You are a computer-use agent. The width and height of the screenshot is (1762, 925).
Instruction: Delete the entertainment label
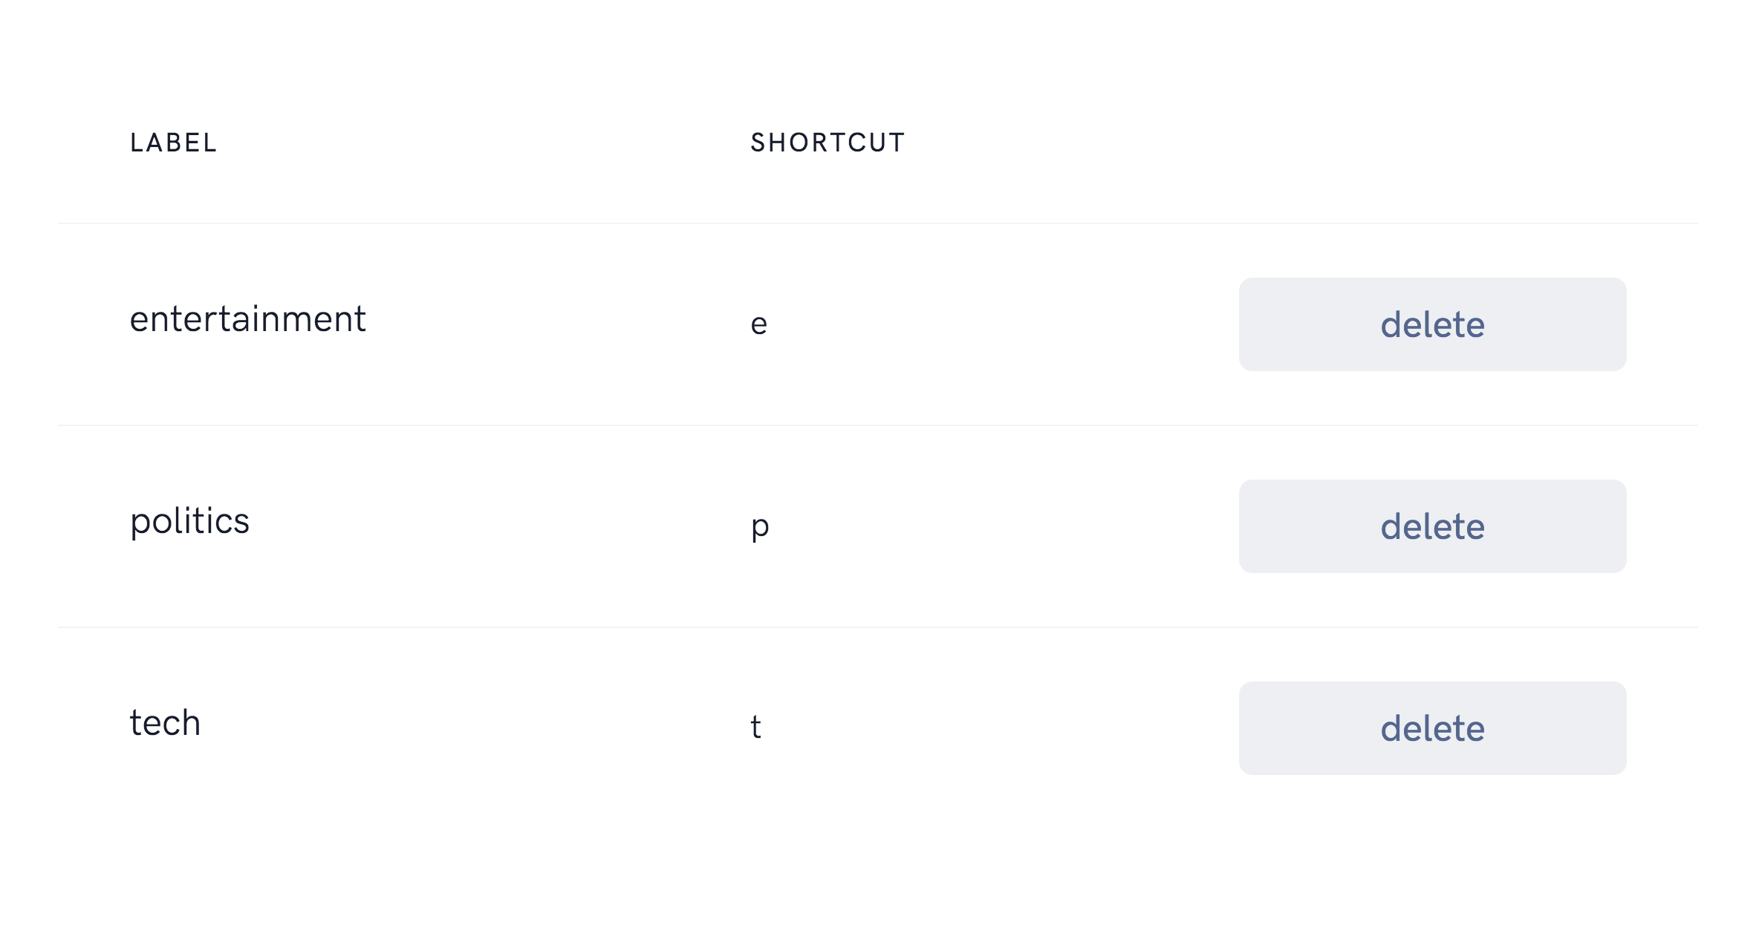click(1432, 324)
